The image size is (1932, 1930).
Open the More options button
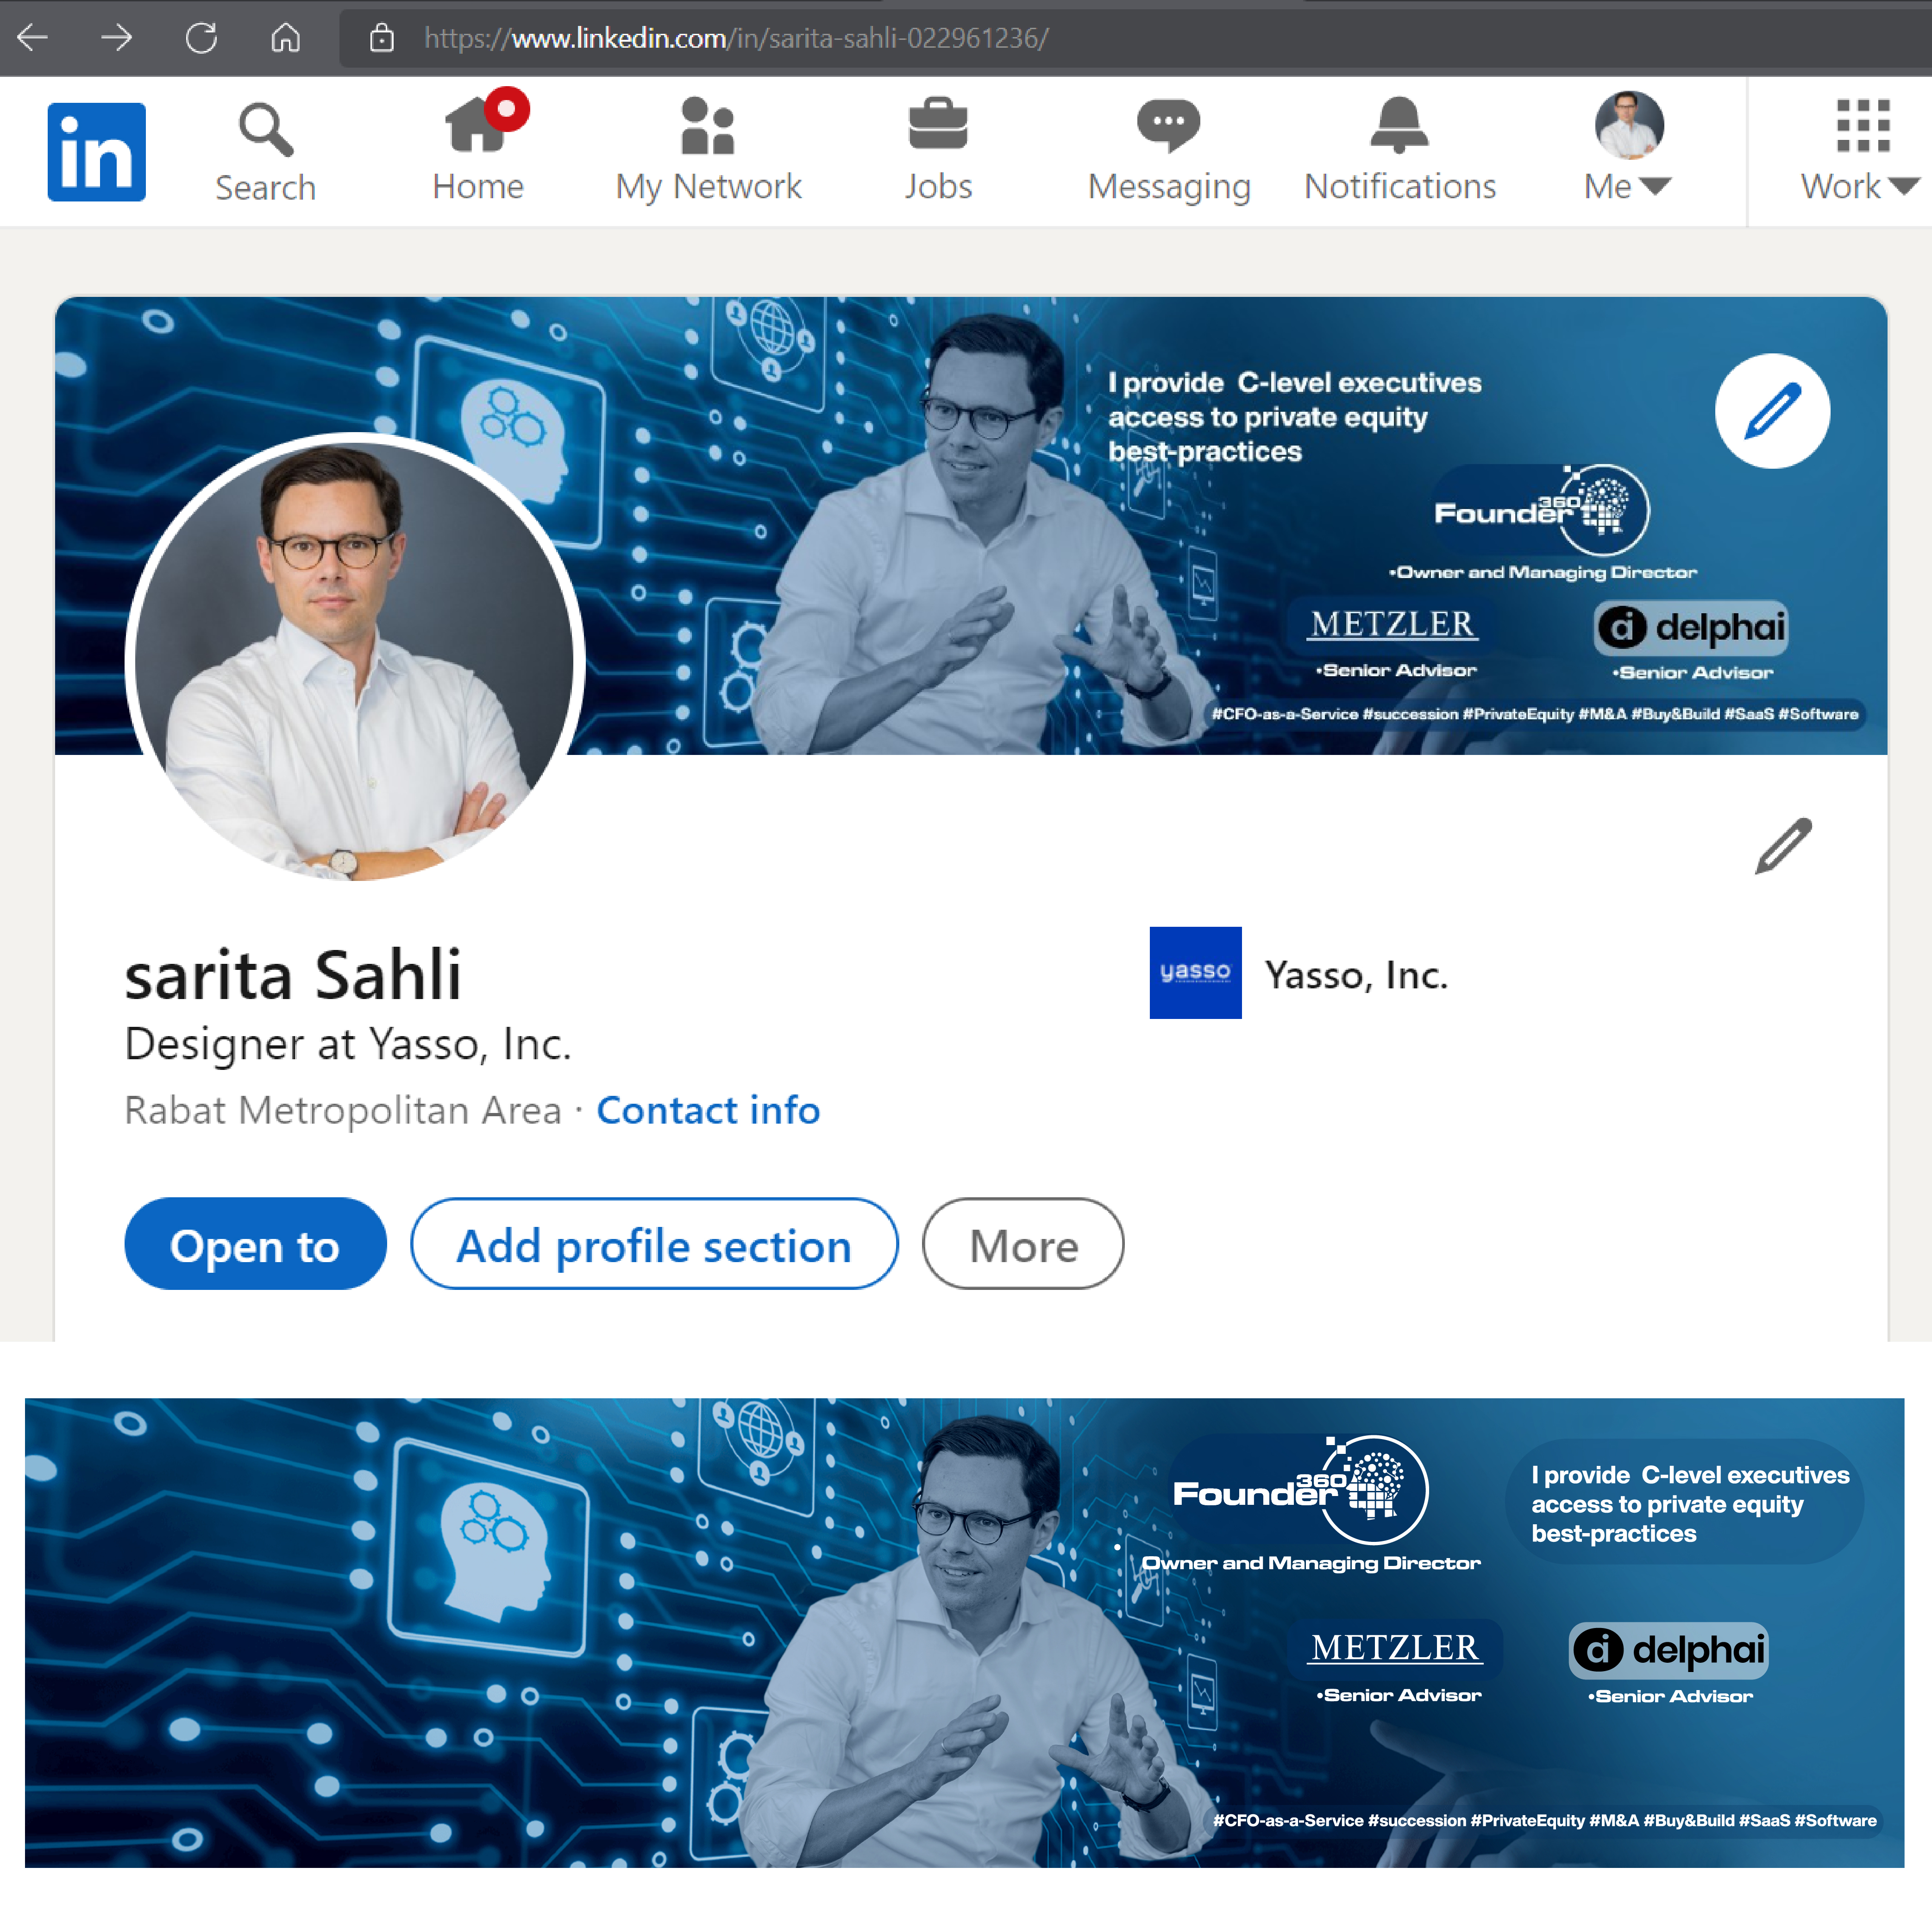(1022, 1244)
